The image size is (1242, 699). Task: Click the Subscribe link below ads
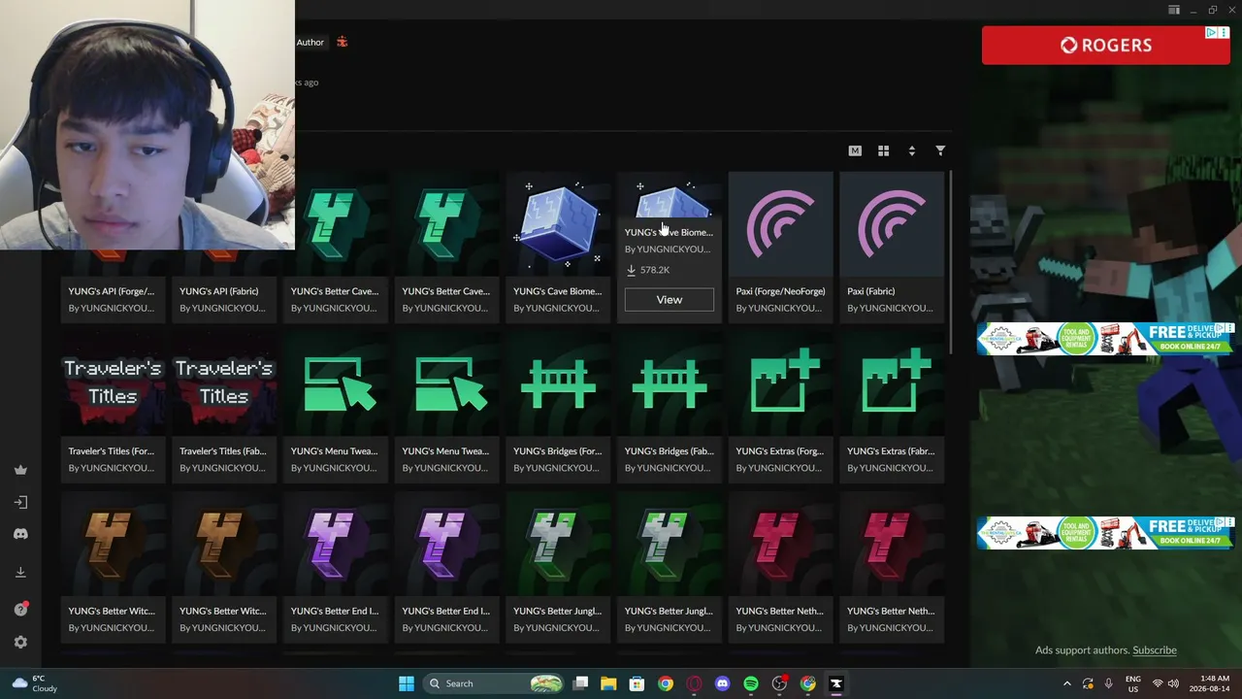(x=1155, y=650)
